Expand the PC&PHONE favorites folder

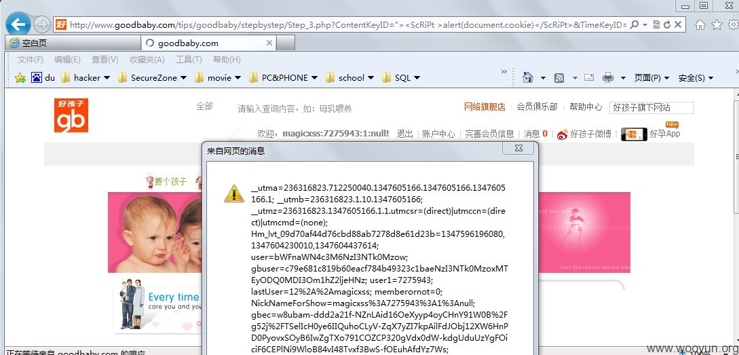click(283, 78)
